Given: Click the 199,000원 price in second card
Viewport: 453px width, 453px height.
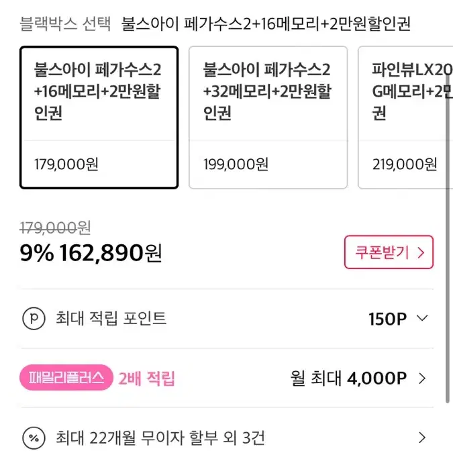Looking at the screenshot, I should tap(236, 164).
